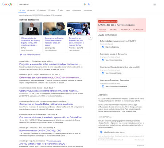164x148 pixels.
Task: Open dropdown arrow beside who.int result URL
Action: tap(53, 61)
